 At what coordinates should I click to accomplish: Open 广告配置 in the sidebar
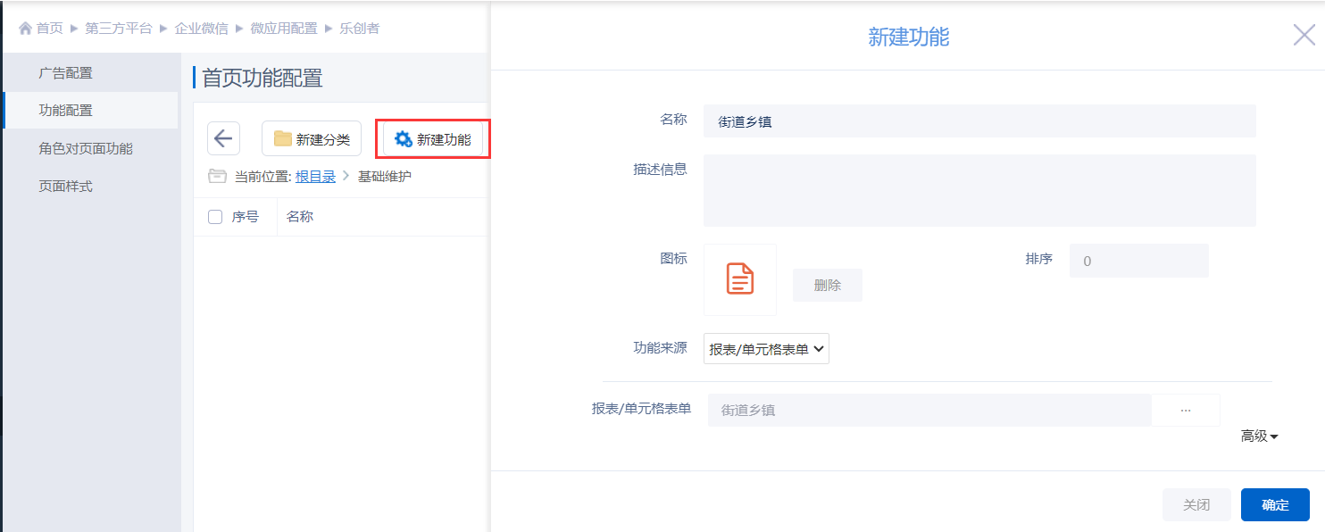tap(65, 73)
